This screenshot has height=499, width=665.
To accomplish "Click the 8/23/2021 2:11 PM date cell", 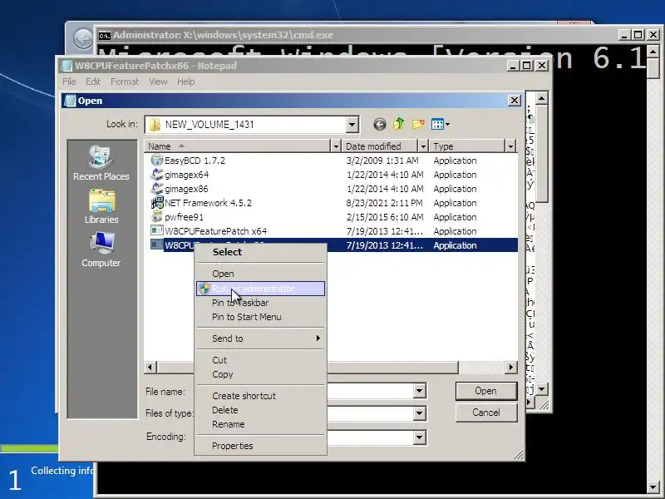I will [384, 203].
